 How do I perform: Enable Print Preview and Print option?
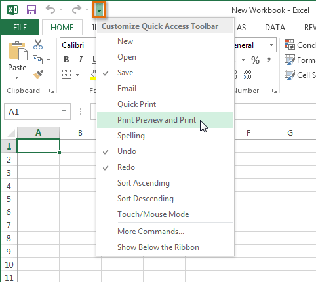[x=165, y=120]
